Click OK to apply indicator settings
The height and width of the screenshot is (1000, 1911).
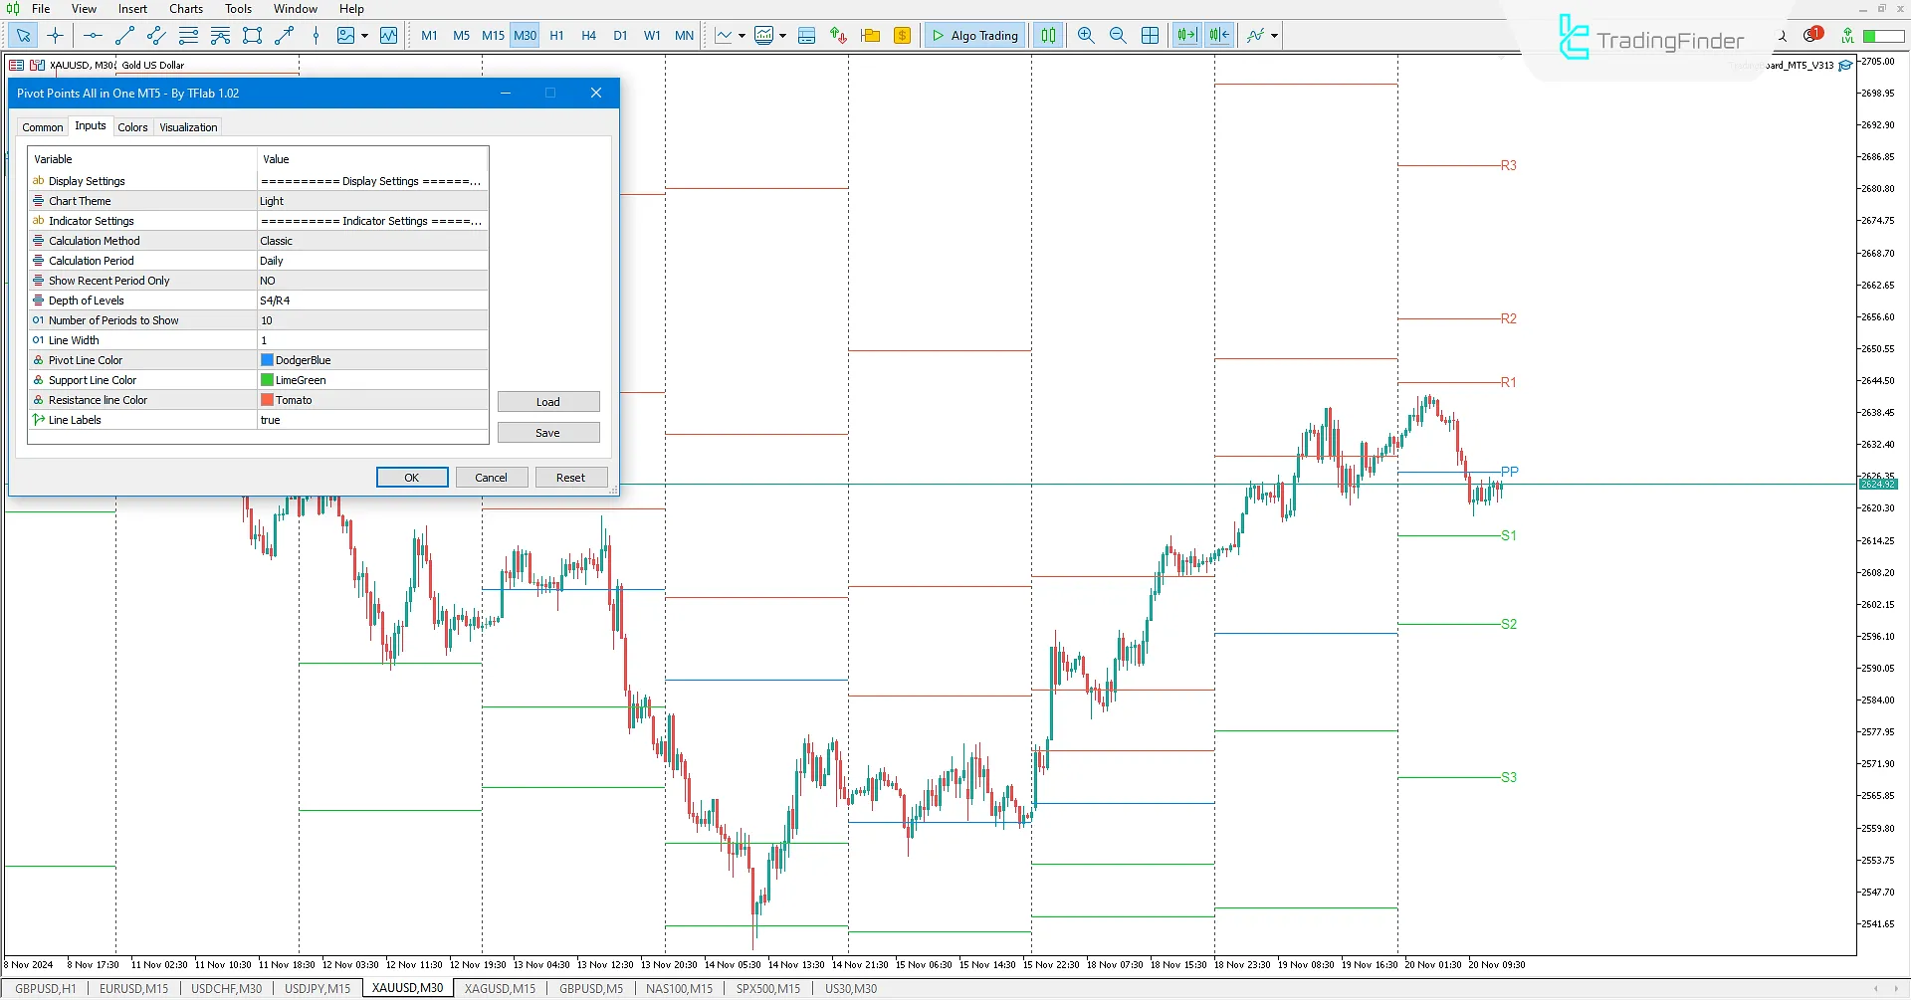tap(411, 477)
